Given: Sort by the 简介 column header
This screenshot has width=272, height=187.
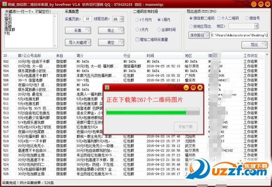Looking at the screenshot, I should coord(98,56).
